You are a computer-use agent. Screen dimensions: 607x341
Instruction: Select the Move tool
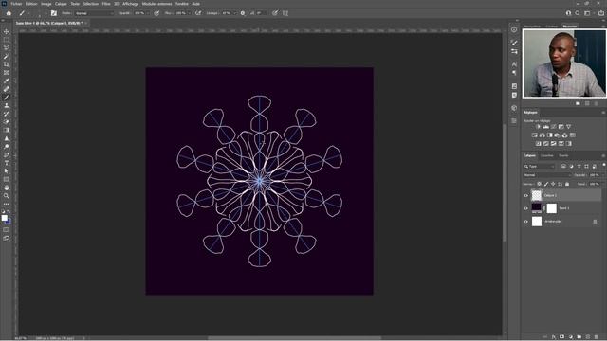point(7,31)
